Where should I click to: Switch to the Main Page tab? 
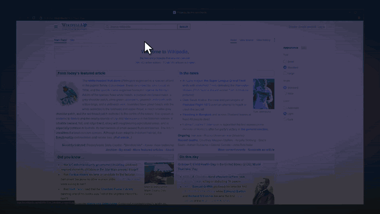pyautogui.click(x=60, y=40)
